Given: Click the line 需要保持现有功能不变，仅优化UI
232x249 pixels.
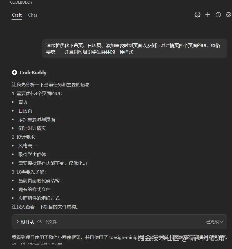Looking at the screenshot, I should pos(53,163).
